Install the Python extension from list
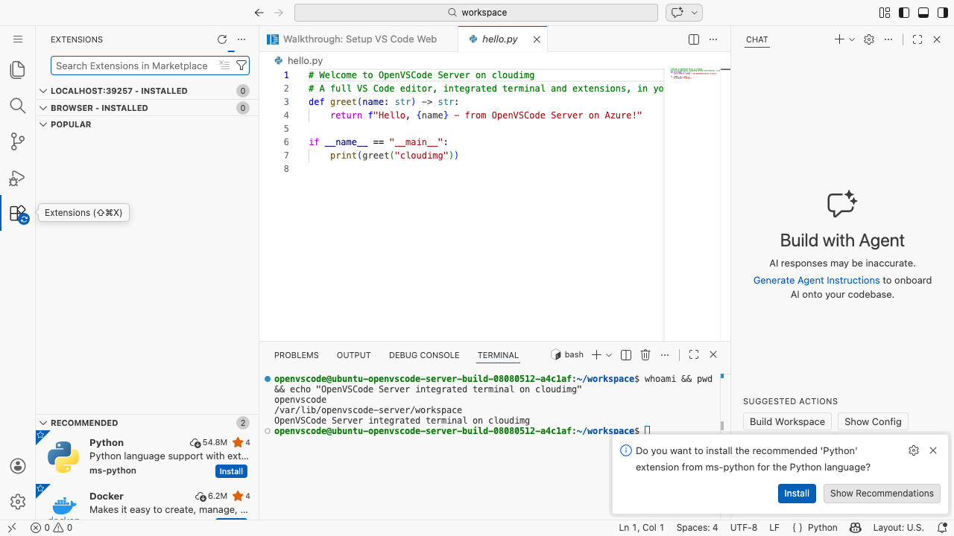This screenshot has width=954, height=536. (231, 471)
